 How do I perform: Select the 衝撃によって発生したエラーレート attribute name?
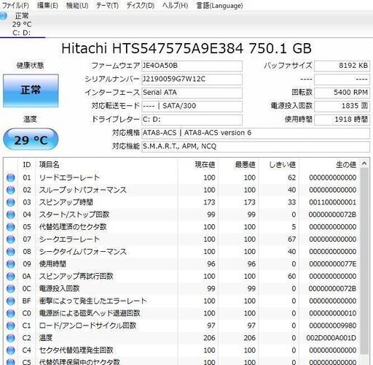tap(93, 301)
